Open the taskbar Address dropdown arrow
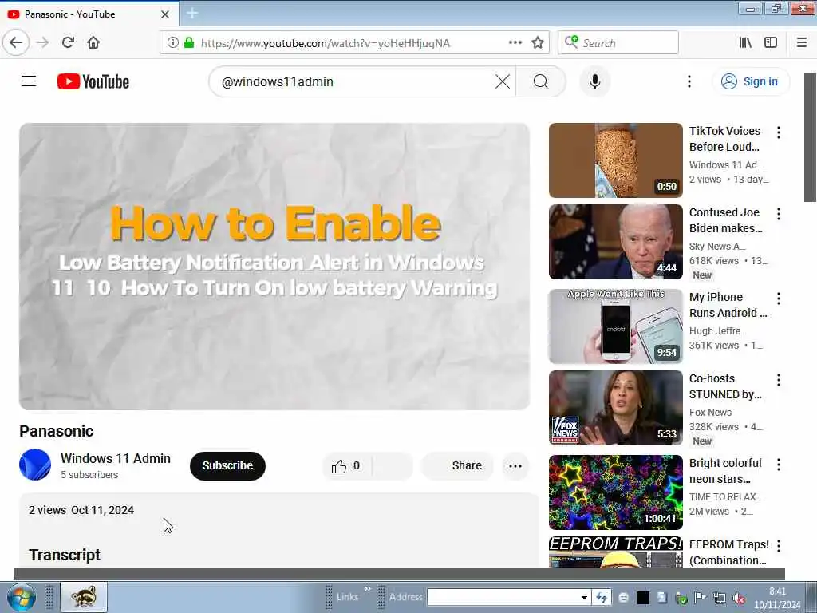817x613 pixels. tap(584, 597)
